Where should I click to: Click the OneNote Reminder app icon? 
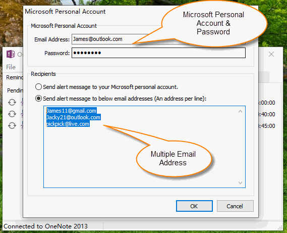pyautogui.click(x=11, y=54)
